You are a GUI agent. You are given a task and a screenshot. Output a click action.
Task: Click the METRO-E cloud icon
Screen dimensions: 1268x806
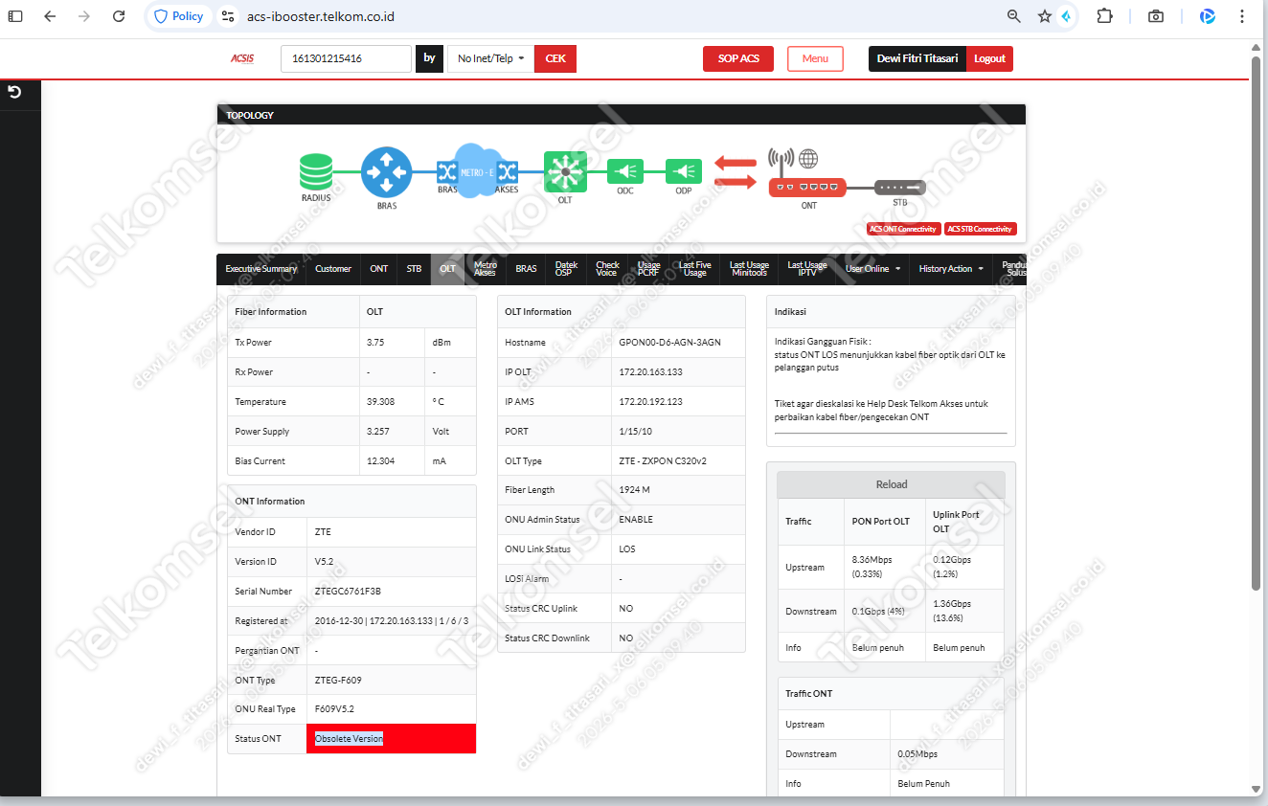(477, 171)
